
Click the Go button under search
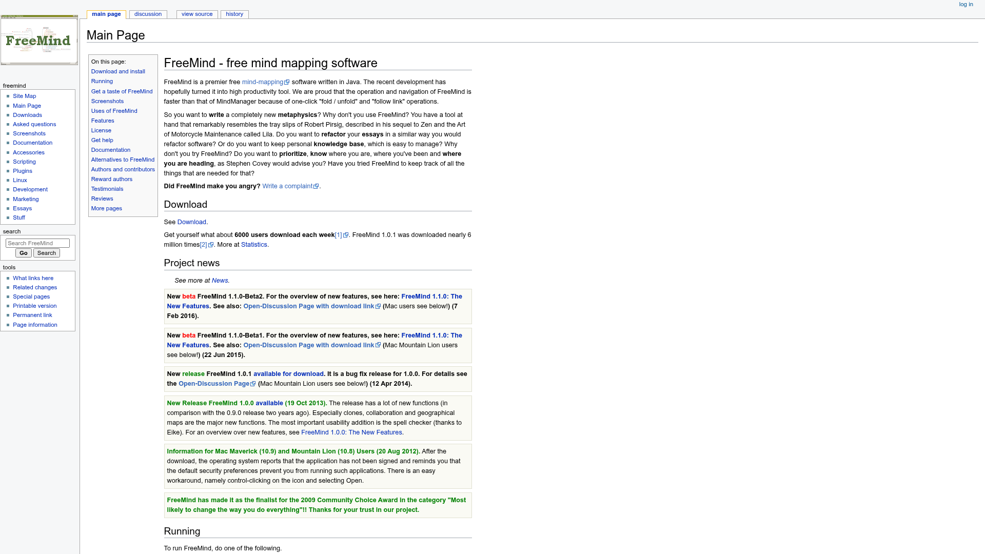click(x=23, y=252)
